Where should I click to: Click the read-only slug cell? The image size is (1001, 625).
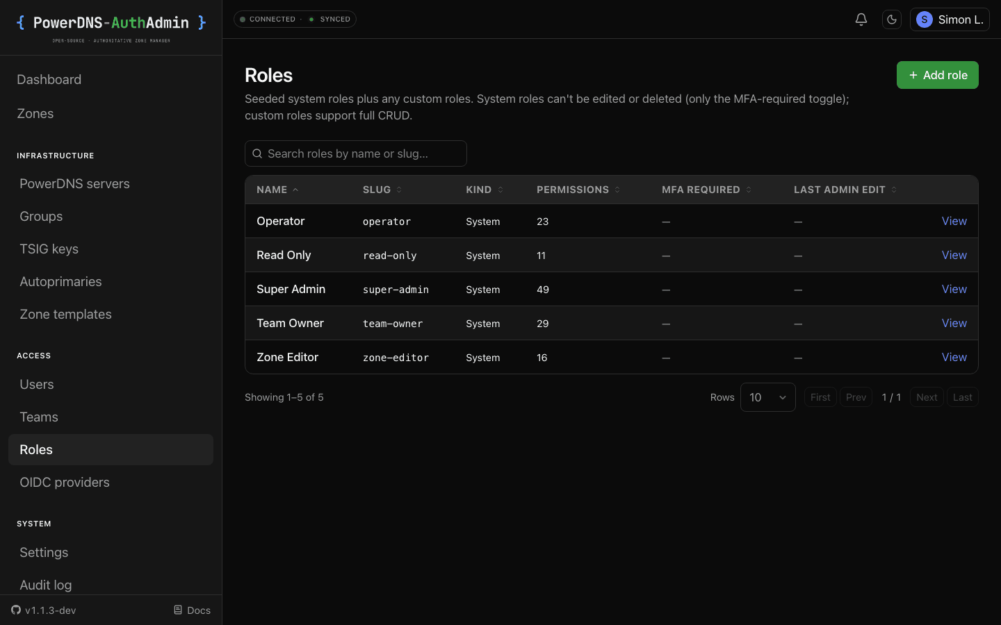click(x=390, y=256)
